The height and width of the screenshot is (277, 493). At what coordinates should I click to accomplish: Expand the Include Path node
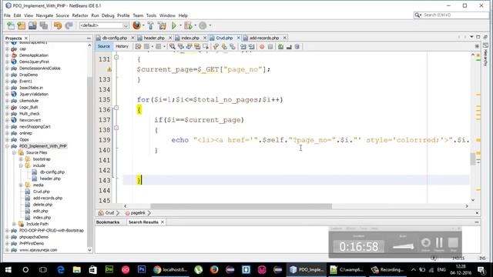14,224
